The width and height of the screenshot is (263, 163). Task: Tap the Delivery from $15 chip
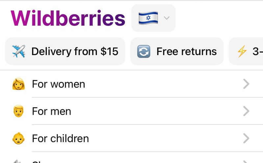pos(65,51)
